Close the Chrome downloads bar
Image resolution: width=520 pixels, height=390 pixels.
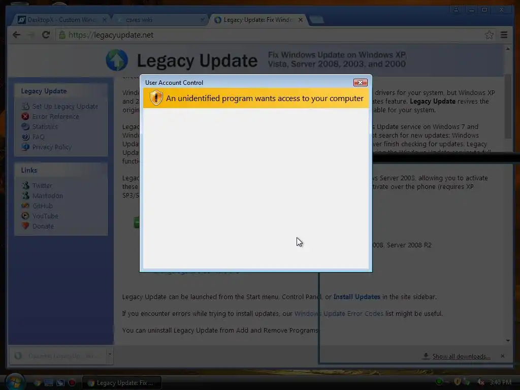pyautogui.click(x=502, y=356)
